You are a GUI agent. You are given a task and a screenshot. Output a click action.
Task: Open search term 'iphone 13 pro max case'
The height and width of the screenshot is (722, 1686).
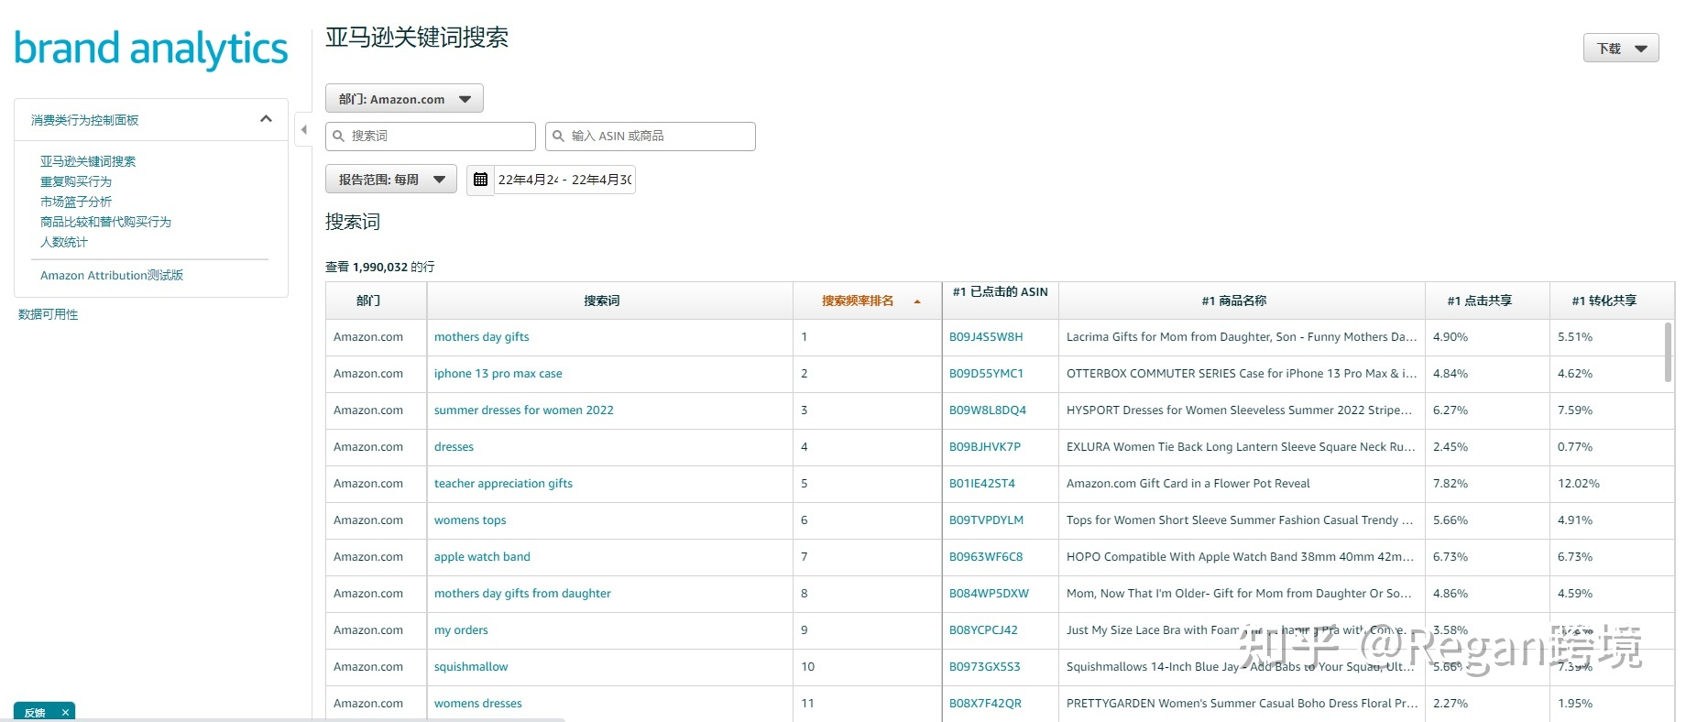click(498, 374)
